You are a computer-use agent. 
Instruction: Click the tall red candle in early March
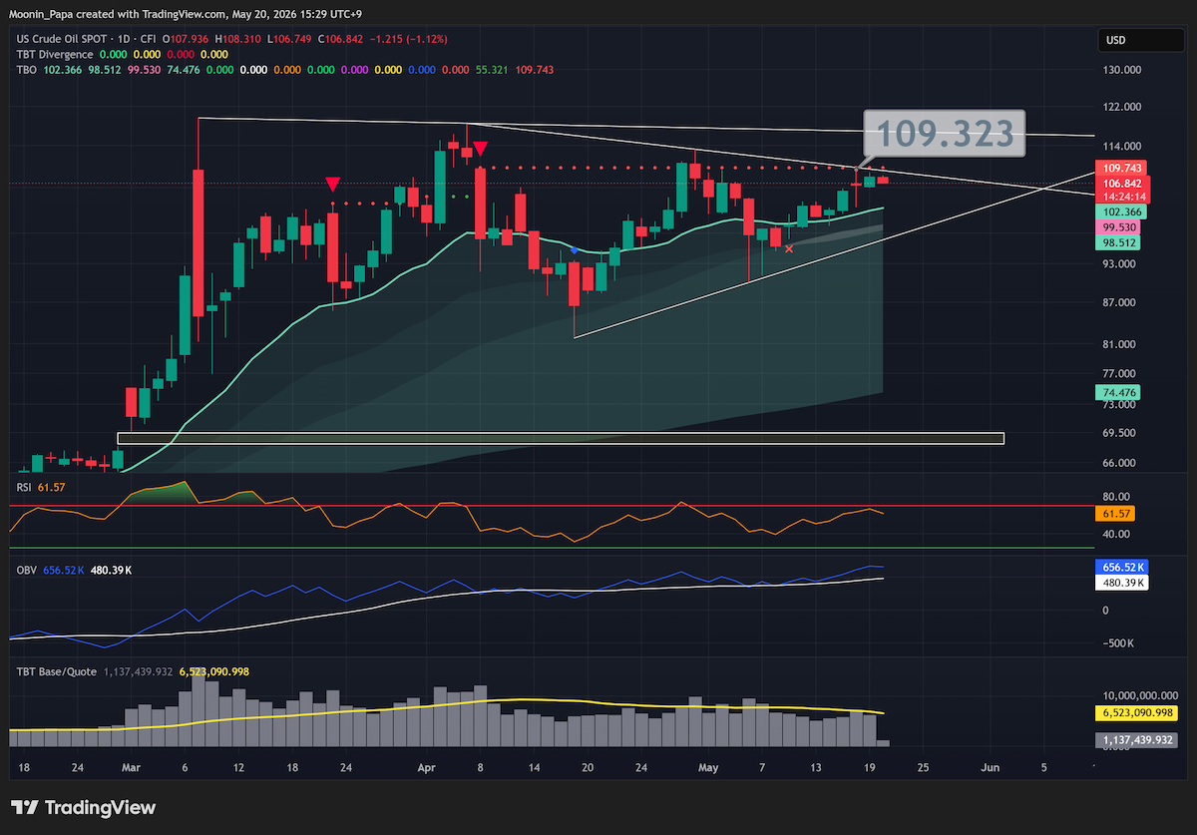(x=199, y=242)
